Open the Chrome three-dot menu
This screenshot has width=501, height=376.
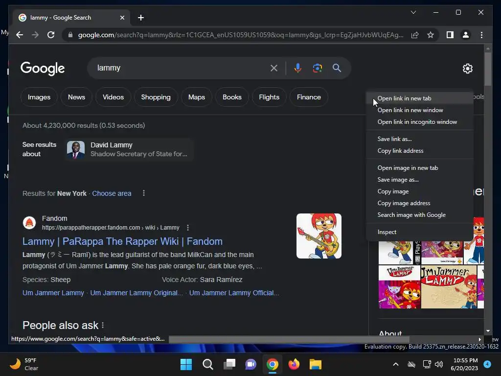(x=481, y=35)
